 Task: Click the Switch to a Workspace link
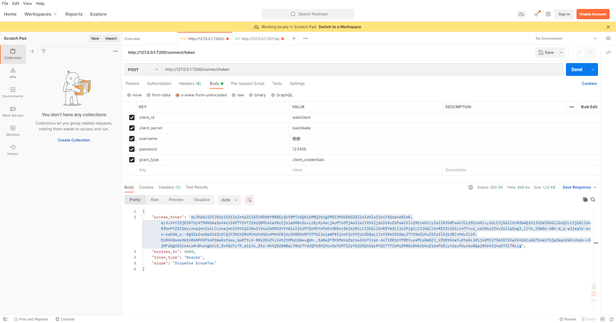point(340,27)
